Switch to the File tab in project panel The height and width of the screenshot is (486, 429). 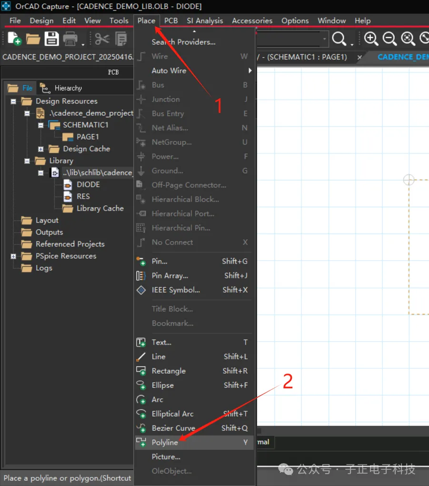click(20, 88)
